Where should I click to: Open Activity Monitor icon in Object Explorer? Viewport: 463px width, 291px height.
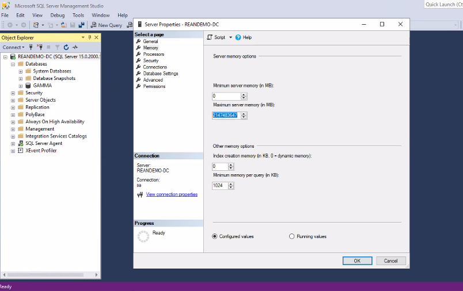click(x=75, y=47)
